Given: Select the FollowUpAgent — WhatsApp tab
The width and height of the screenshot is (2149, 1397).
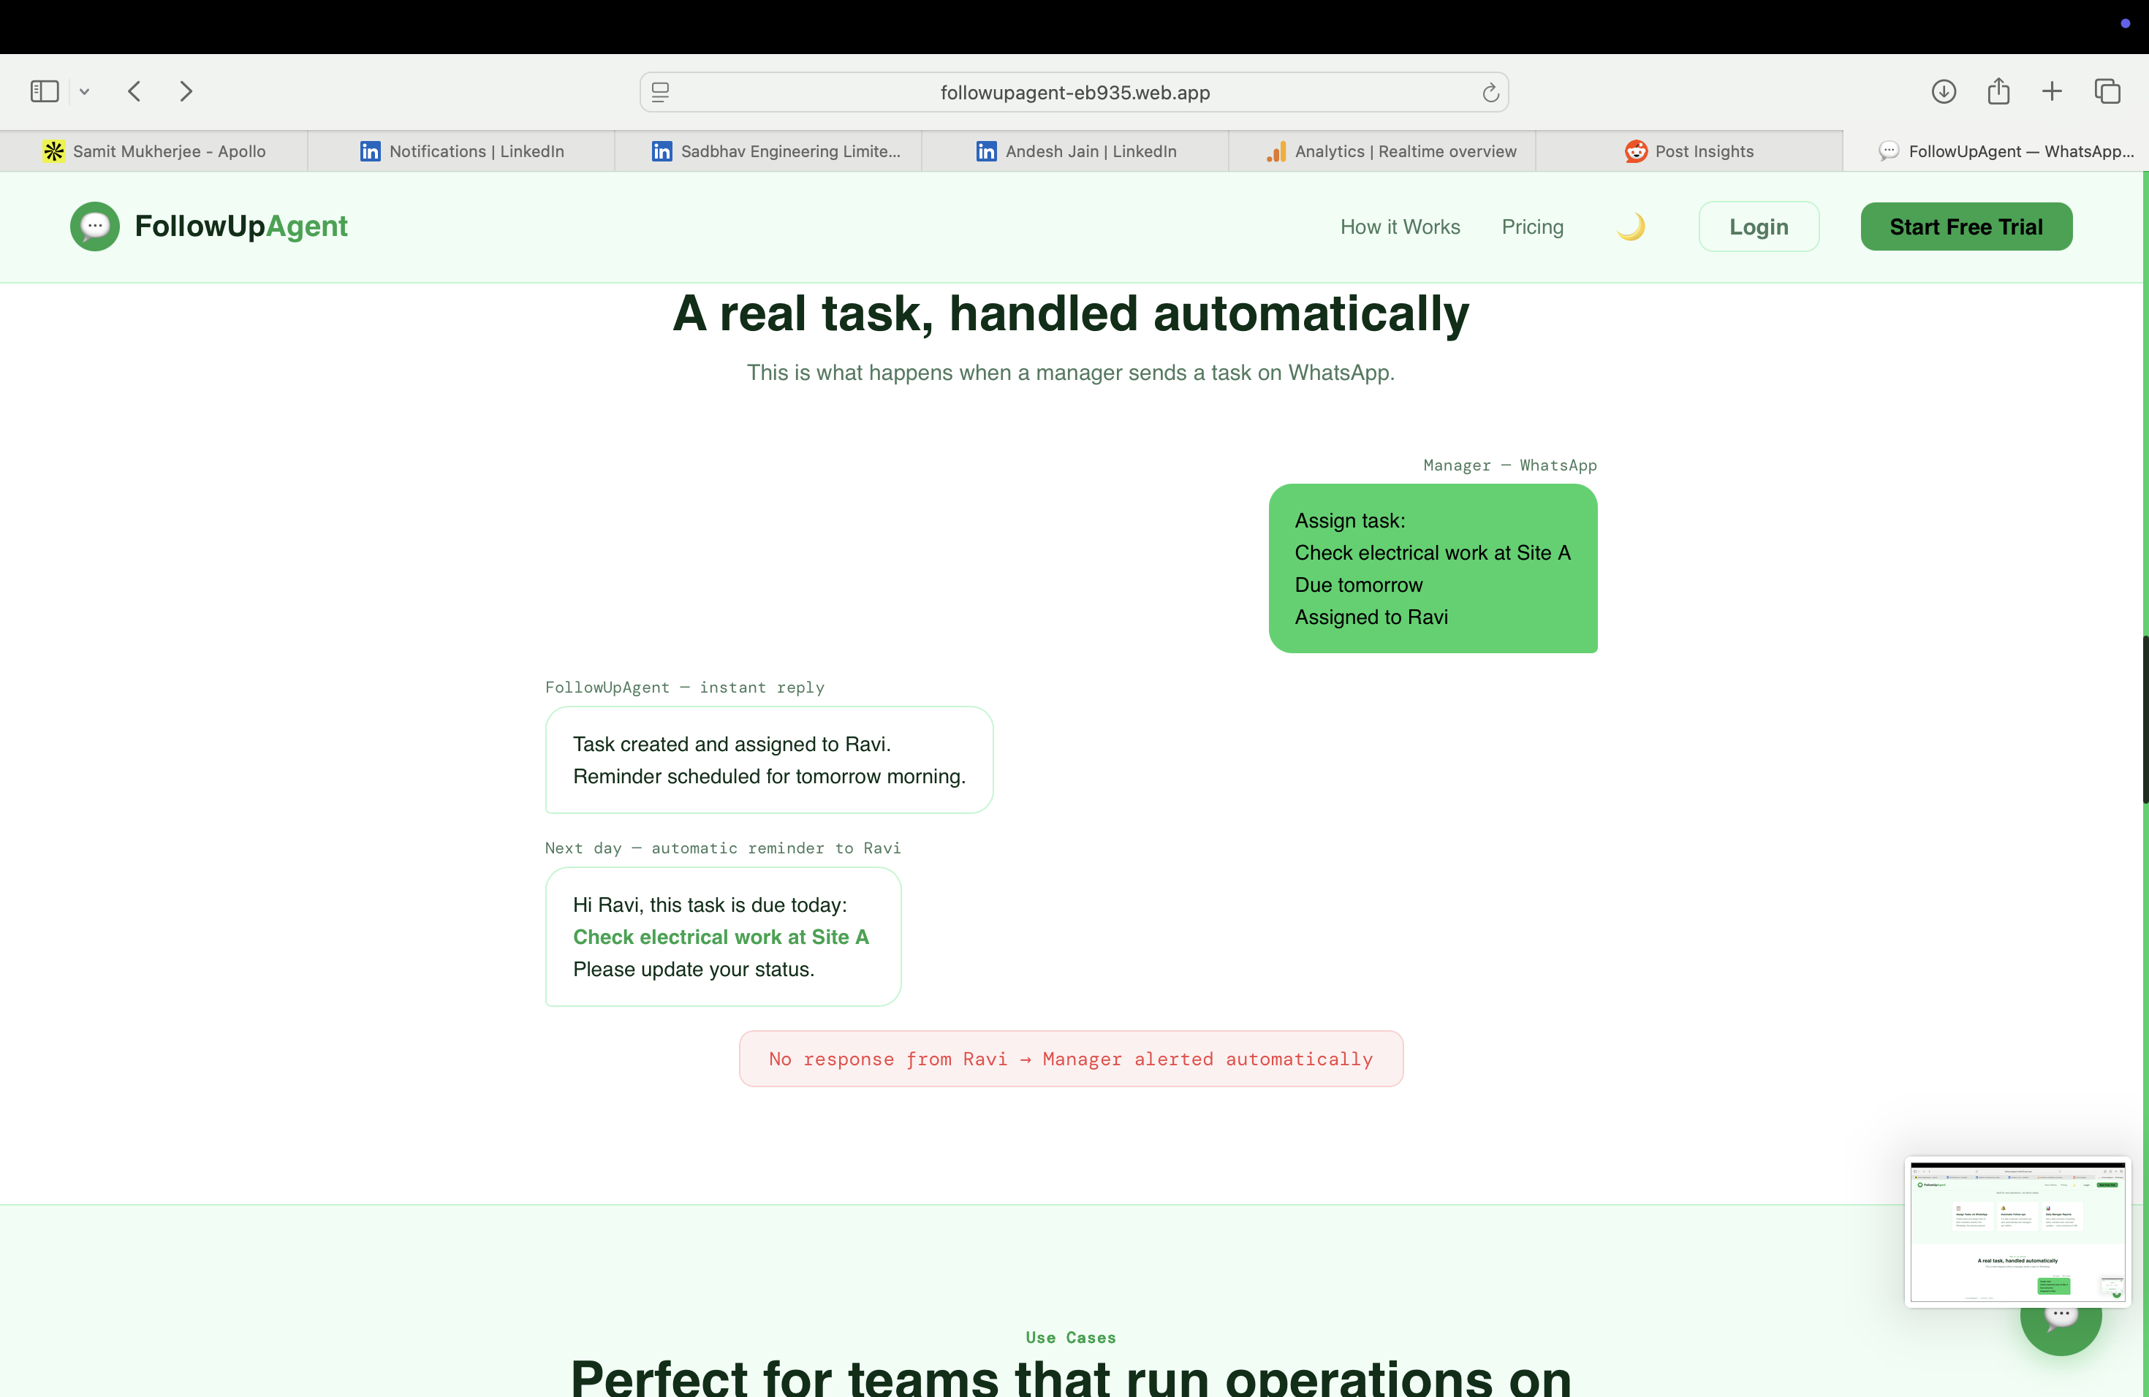Looking at the screenshot, I should [x=1995, y=152].
